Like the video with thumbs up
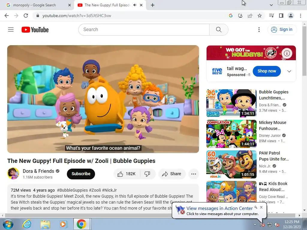307x230 pixels. (x=127, y=174)
